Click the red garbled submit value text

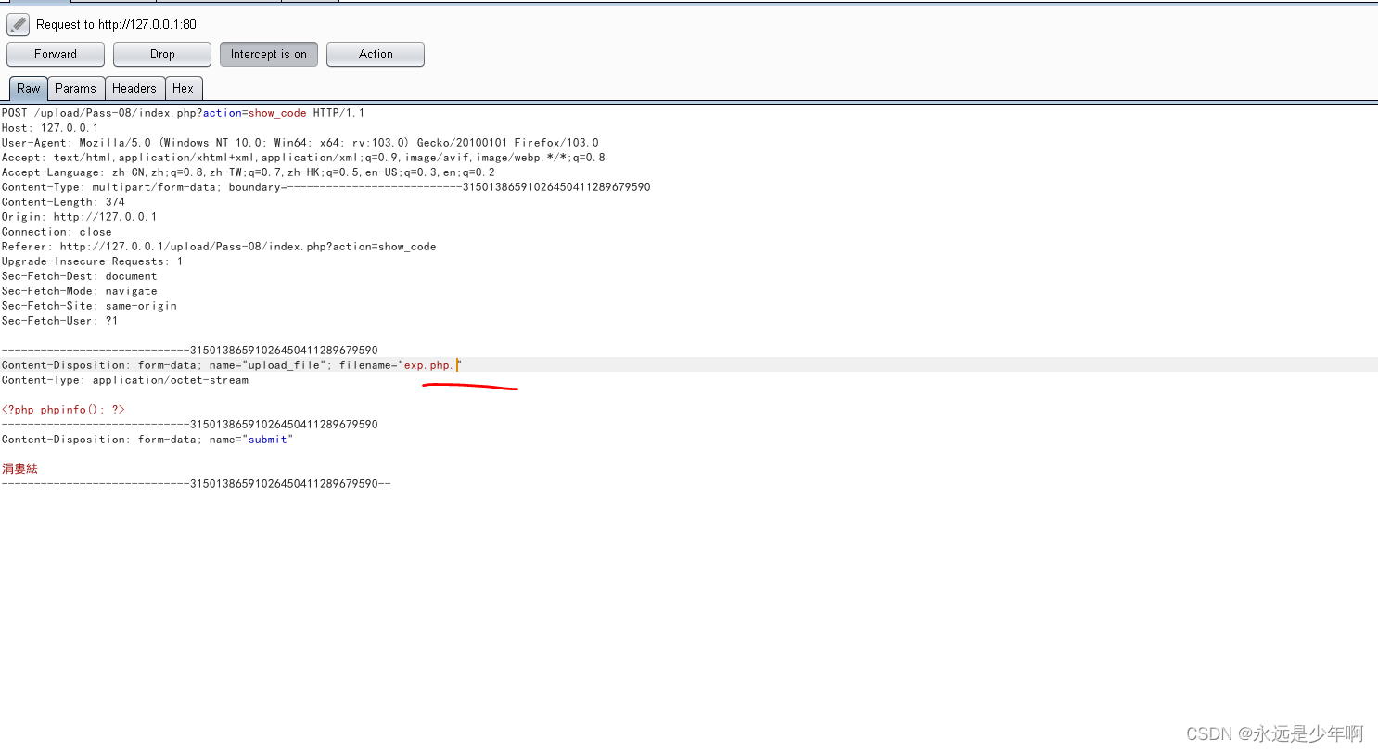click(x=19, y=469)
